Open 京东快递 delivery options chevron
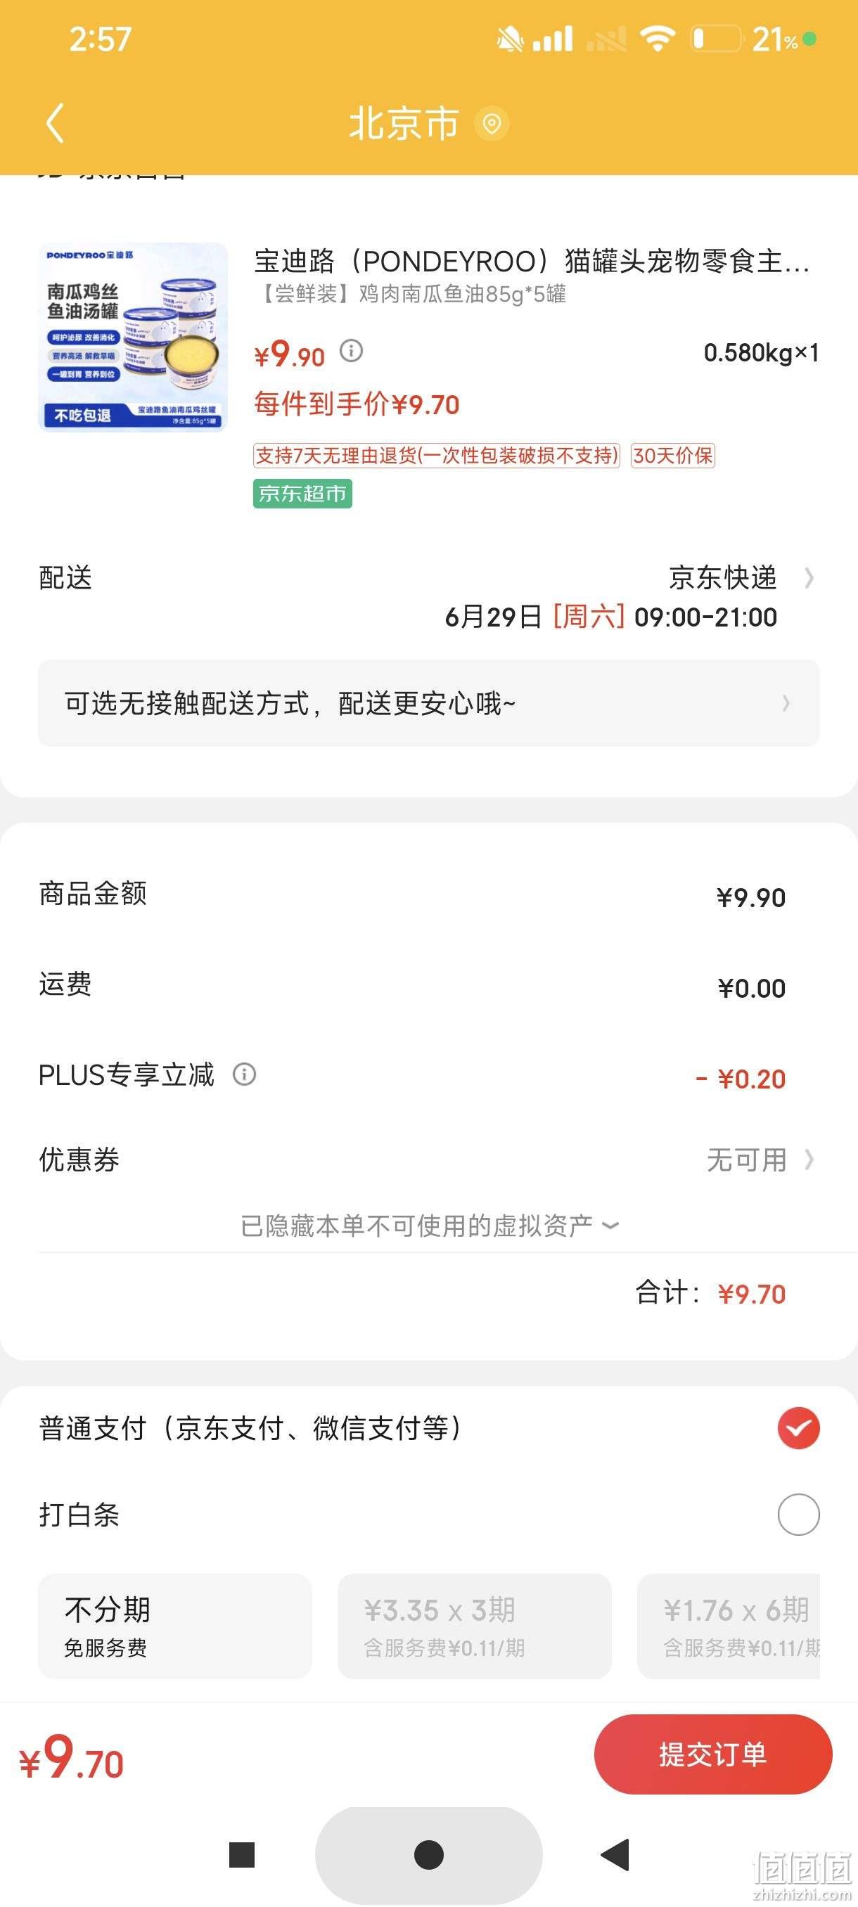858x1907 pixels. click(x=809, y=577)
